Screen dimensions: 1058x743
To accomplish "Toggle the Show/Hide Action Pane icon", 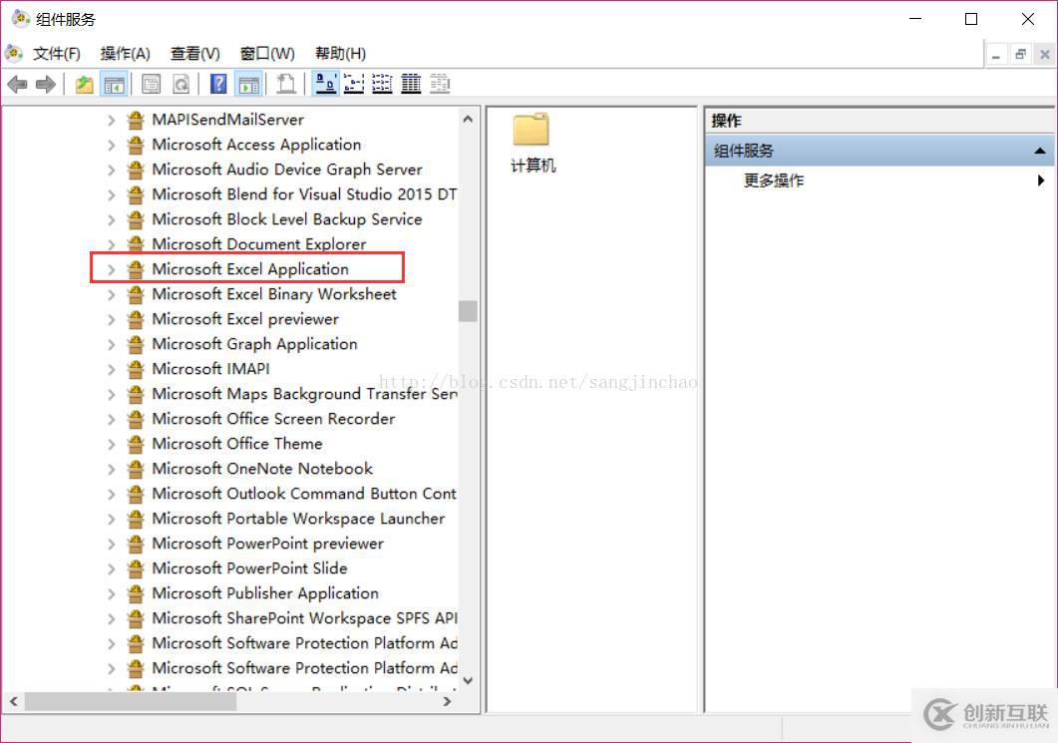I will pos(248,85).
